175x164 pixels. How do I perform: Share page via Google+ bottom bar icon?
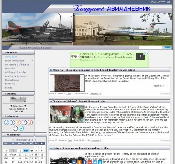[90, 162]
